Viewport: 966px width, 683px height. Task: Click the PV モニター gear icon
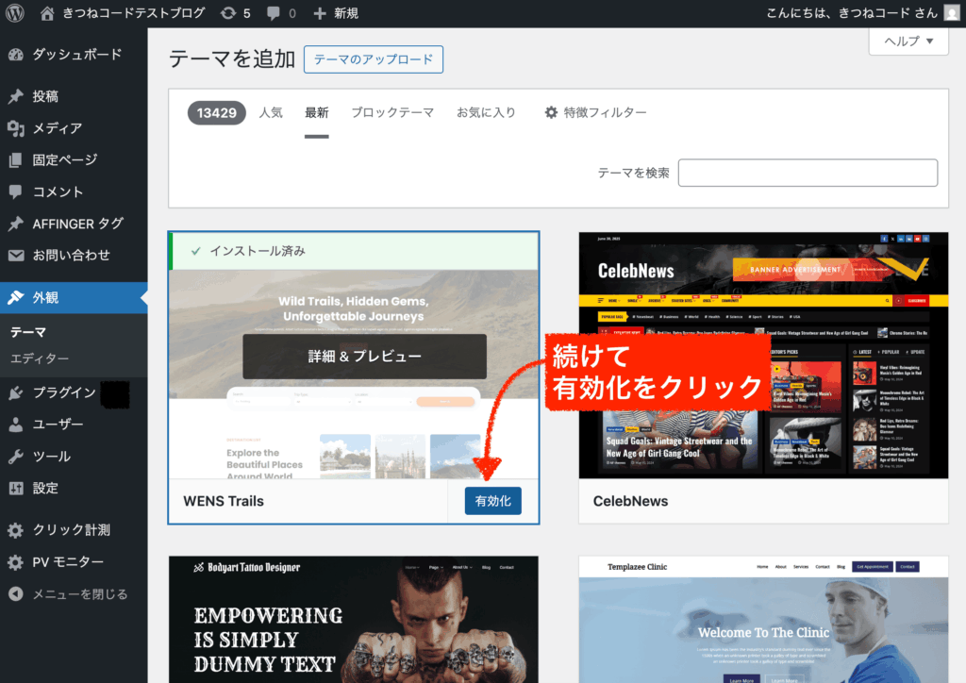[16, 561]
